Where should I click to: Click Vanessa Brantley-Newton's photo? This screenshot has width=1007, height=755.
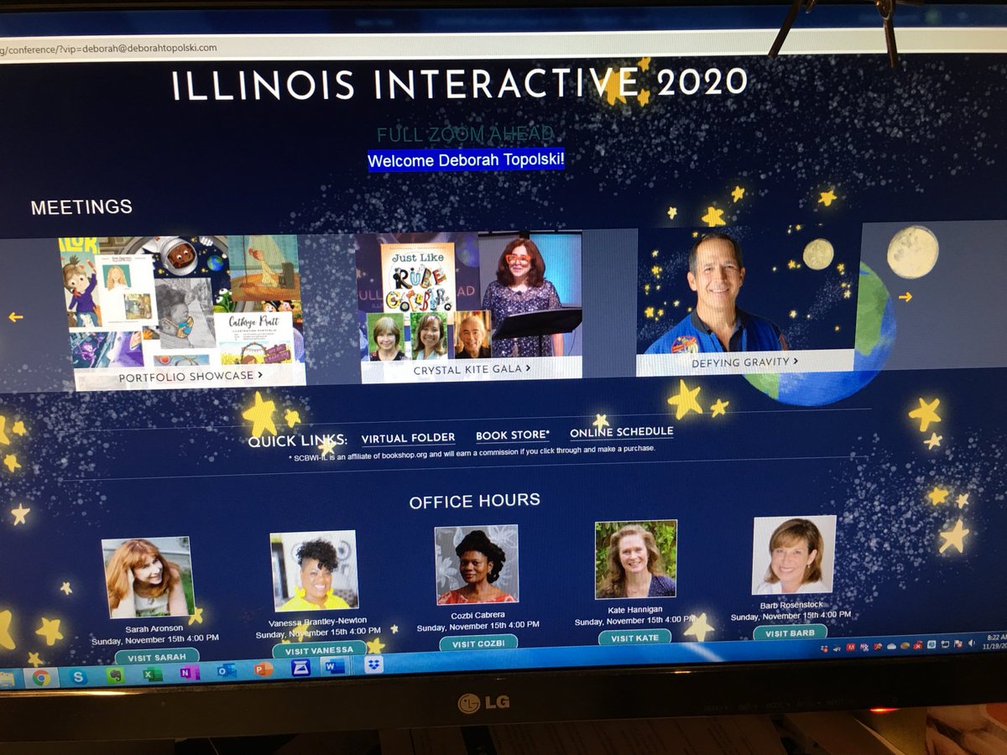tap(314, 570)
